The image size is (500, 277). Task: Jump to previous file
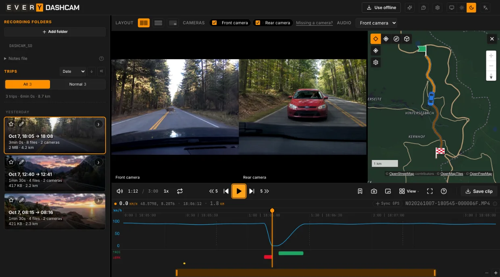click(226, 191)
